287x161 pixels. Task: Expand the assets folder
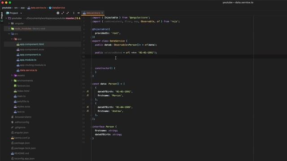[x=12, y=76]
